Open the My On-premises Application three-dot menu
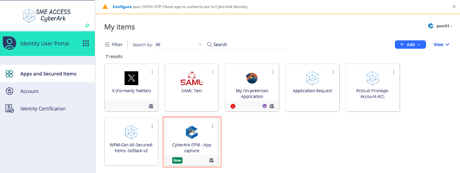460x173 pixels. [273, 72]
